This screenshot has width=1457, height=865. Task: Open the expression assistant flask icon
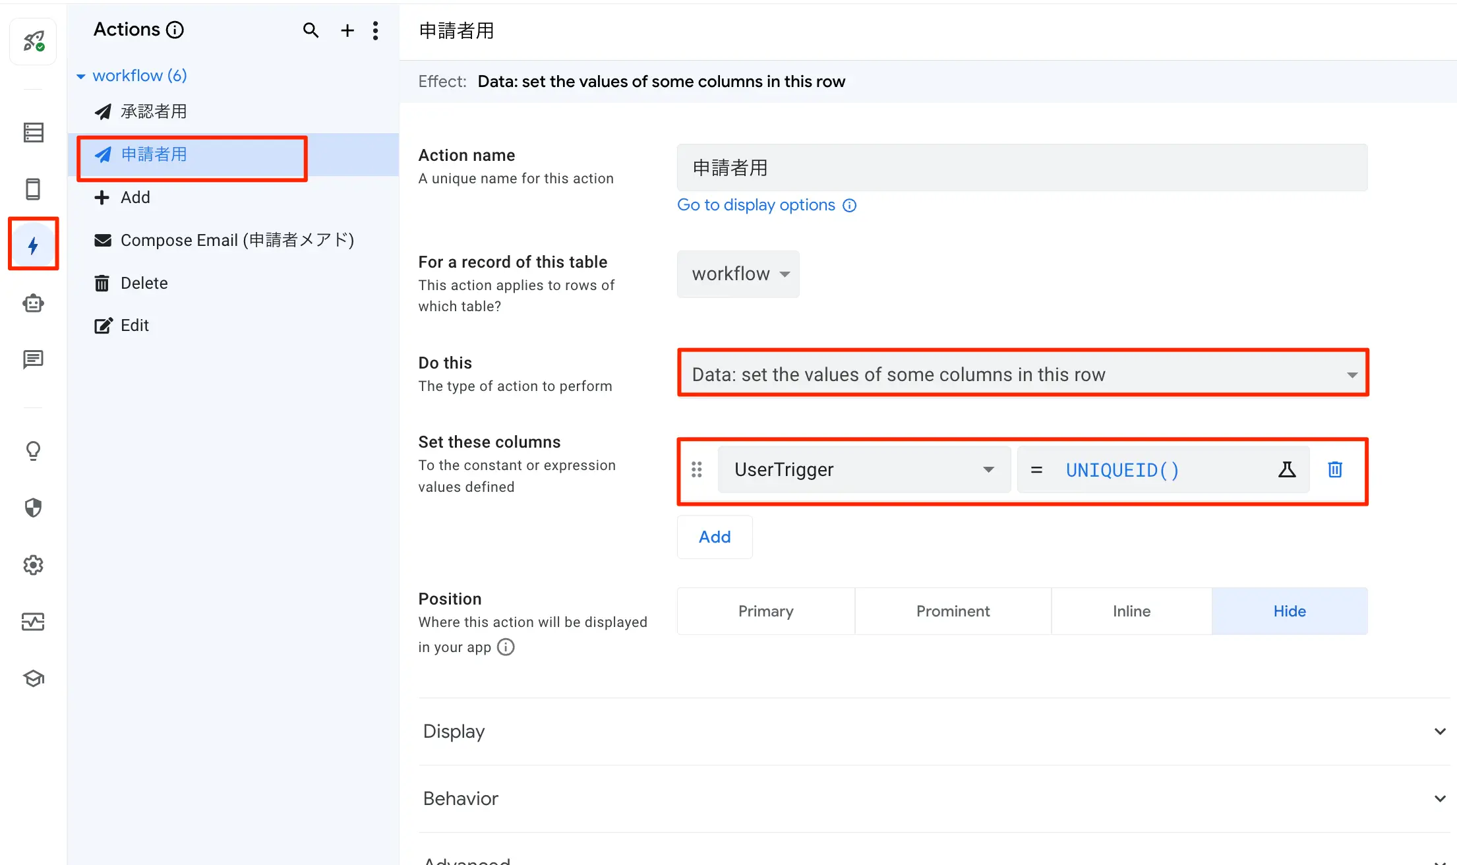1286,469
